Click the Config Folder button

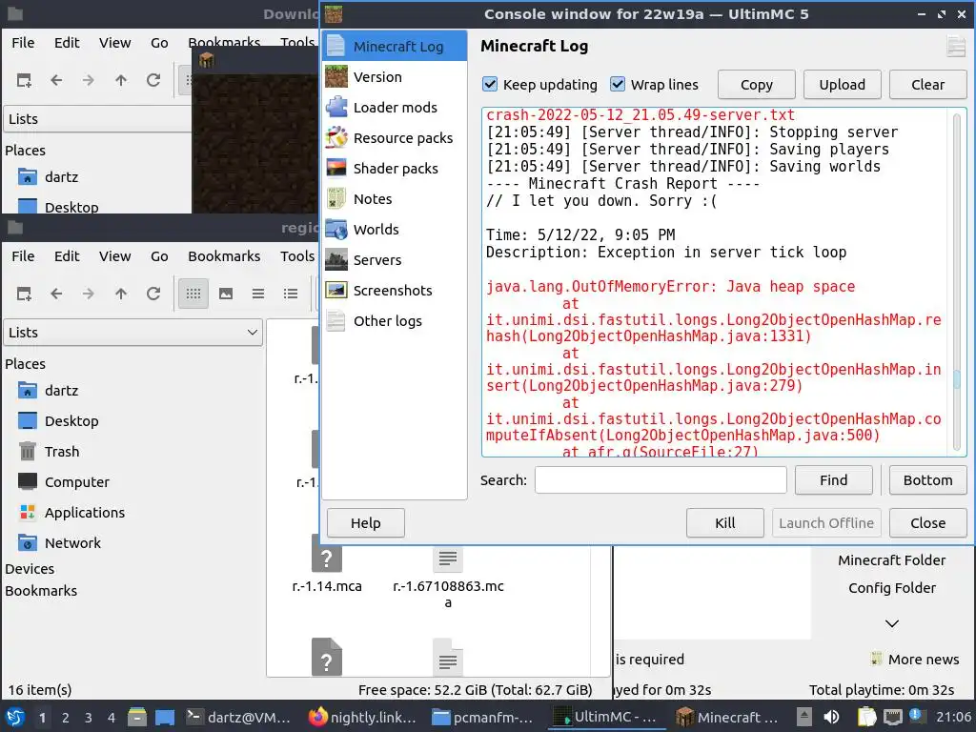click(891, 588)
